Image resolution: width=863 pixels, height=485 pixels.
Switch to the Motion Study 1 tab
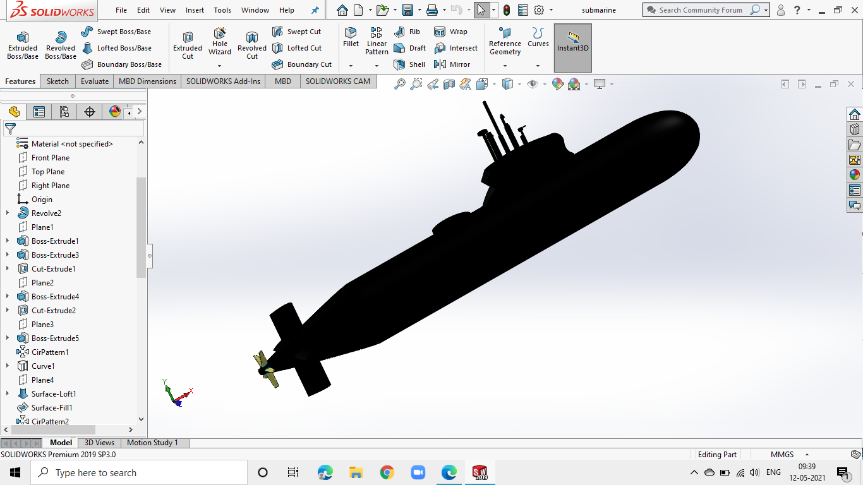(152, 443)
